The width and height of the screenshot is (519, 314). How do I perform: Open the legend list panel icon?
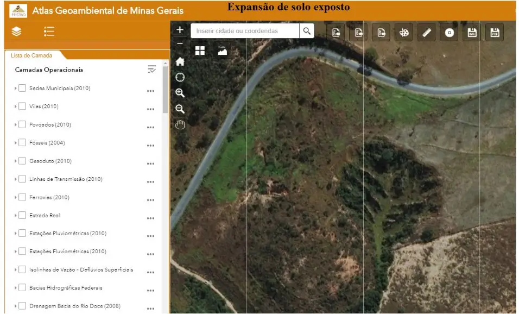pyautogui.click(x=49, y=32)
